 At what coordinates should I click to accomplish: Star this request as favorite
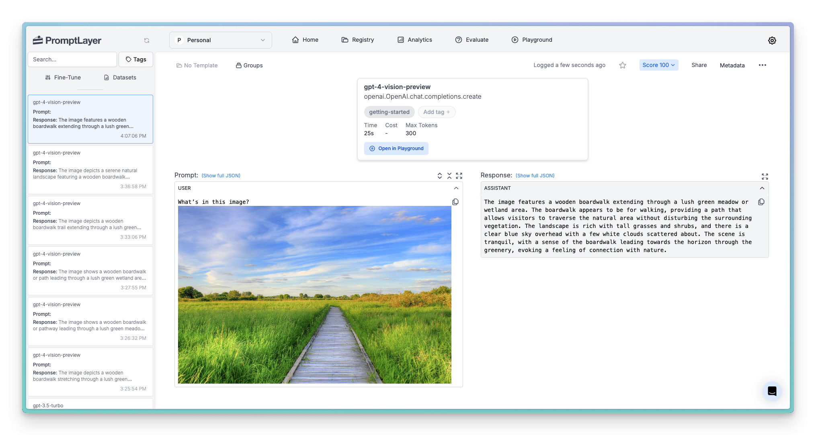(x=623, y=65)
